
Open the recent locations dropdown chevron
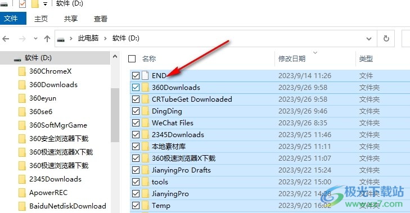(x=35, y=39)
